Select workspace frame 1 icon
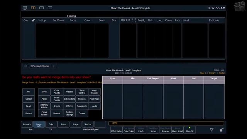 click(x=33, y=8)
